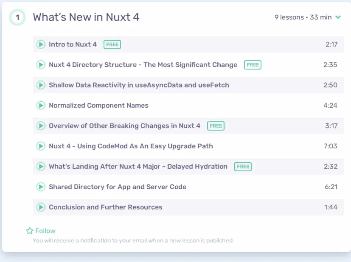The height and width of the screenshot is (262, 351).
Task: Click play icon beside Shallow Data Reactivity lesson
Action: (x=41, y=85)
